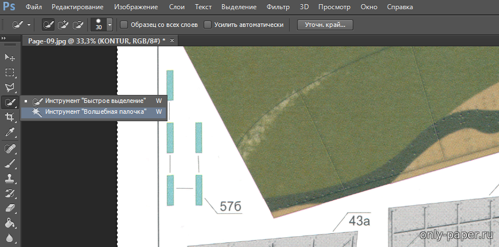Viewport: 499px width, 247px height.
Task: Select the Move tool
Action: (10, 58)
